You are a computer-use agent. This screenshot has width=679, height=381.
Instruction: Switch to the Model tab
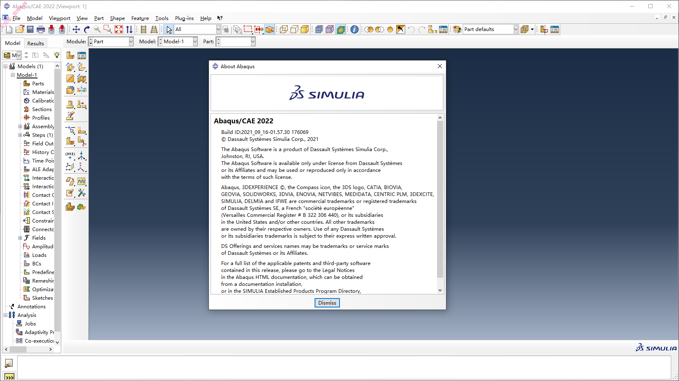13,43
